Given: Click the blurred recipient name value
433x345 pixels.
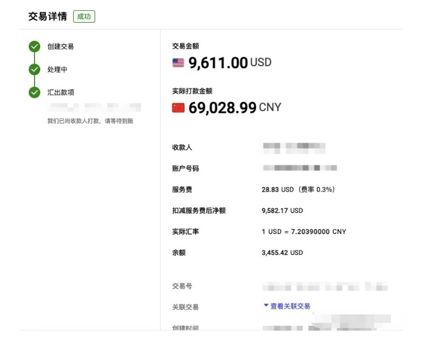Looking at the screenshot, I should [294, 148].
